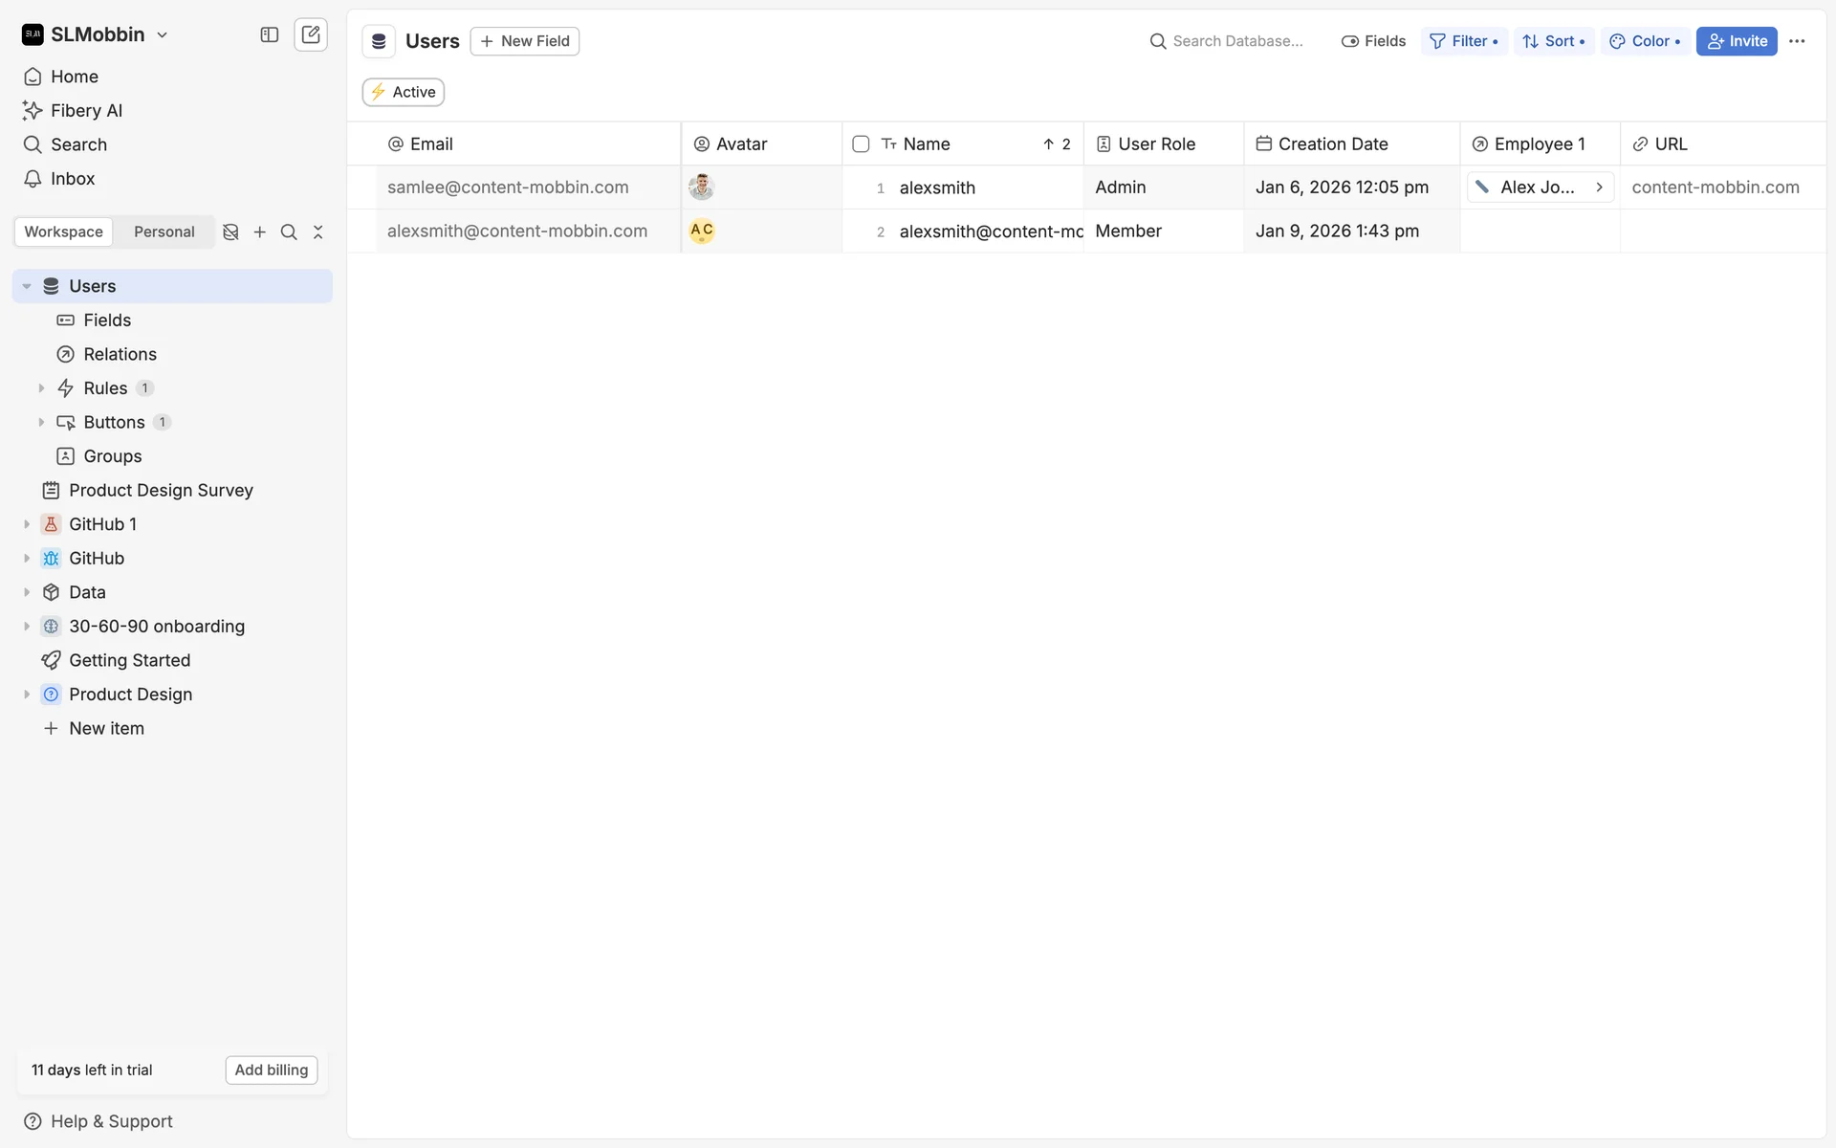Switch to the Personal tab

[164, 232]
